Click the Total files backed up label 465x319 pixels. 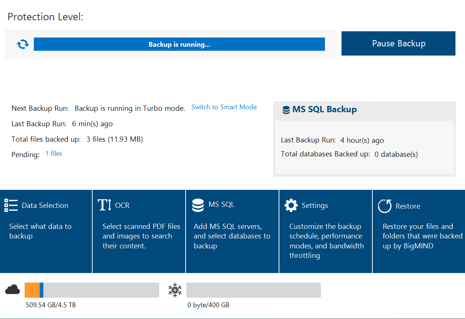point(46,139)
